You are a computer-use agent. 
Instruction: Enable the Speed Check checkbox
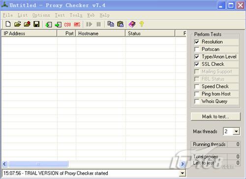click(x=197, y=87)
